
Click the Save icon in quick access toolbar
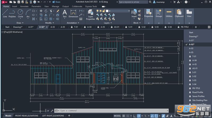point(19,2)
